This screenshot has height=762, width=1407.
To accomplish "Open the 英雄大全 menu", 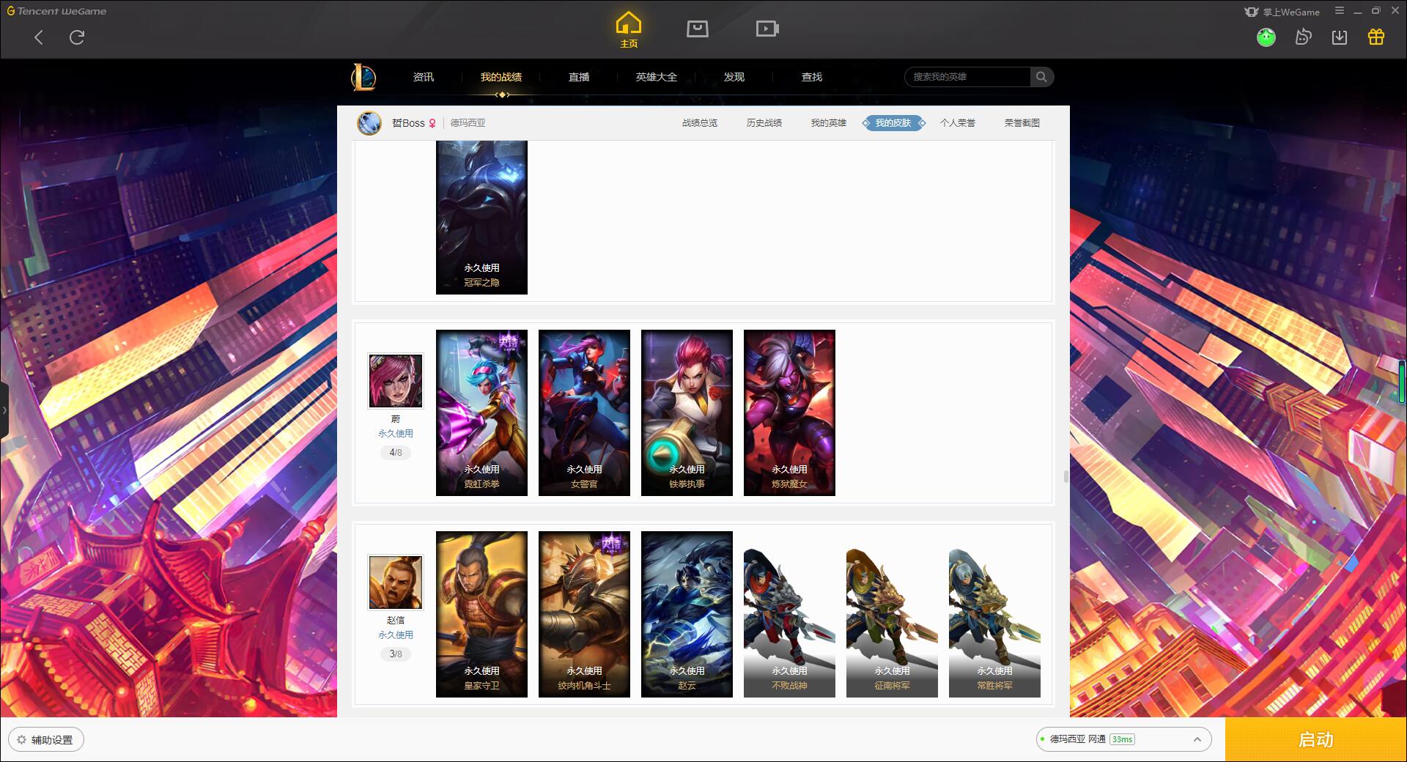I will [x=657, y=77].
